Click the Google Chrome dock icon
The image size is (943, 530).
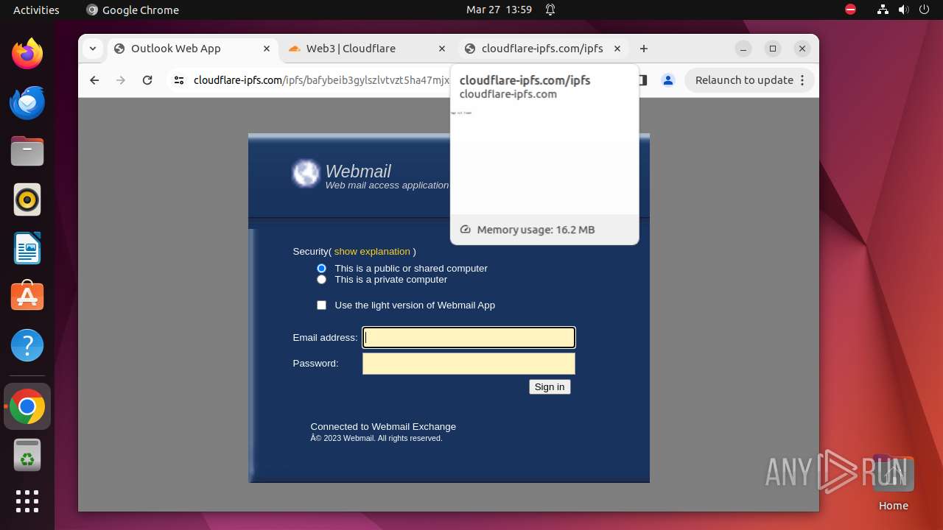(x=27, y=406)
